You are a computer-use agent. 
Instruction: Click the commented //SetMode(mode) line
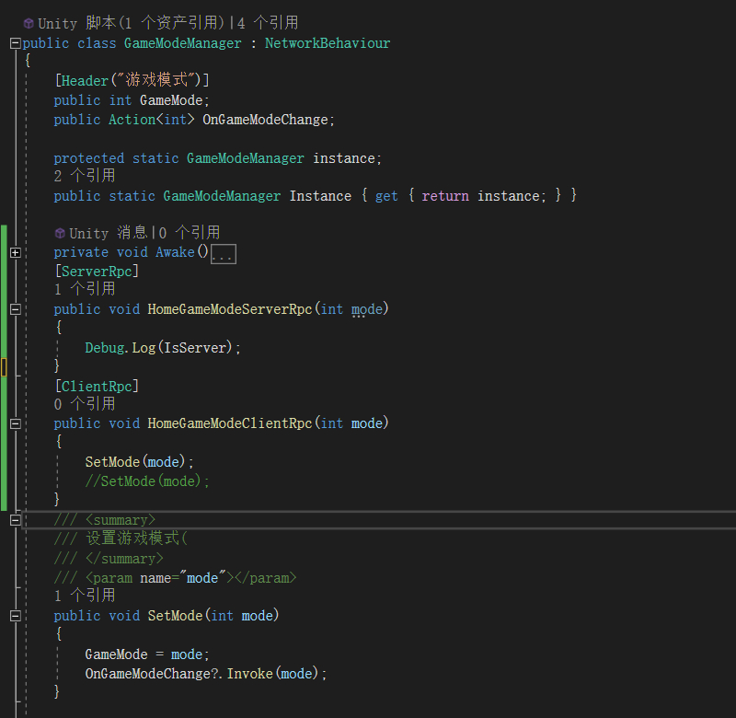point(147,481)
